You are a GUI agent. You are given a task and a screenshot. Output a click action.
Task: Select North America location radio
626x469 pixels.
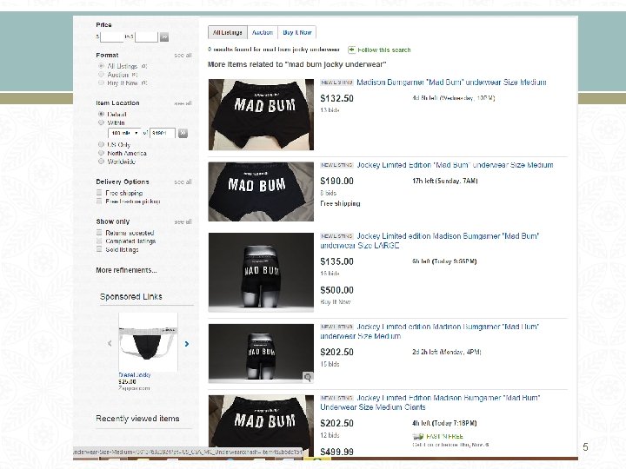[101, 153]
